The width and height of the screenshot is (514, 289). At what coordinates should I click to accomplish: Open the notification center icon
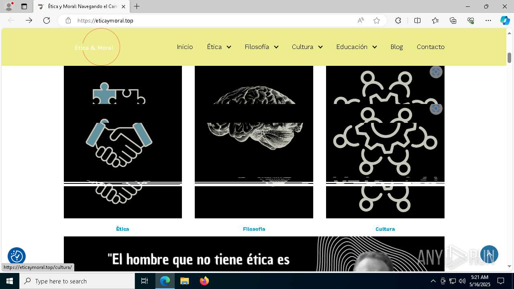pos(501,281)
